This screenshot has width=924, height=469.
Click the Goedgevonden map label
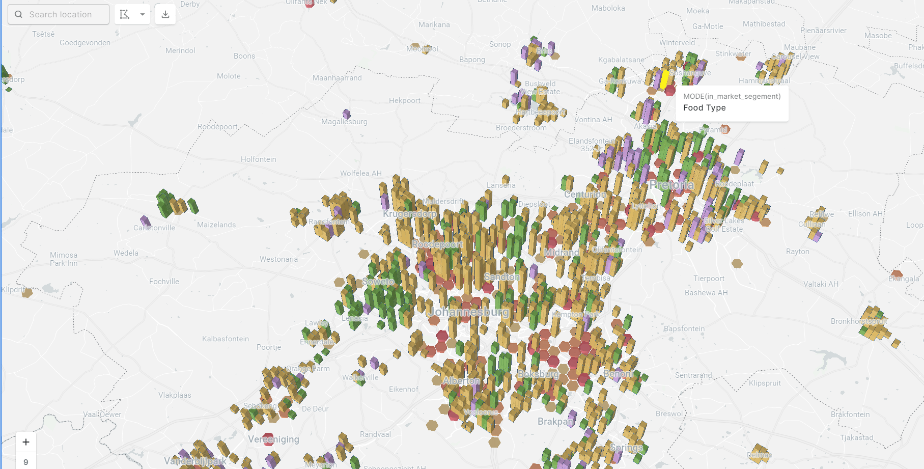[85, 43]
